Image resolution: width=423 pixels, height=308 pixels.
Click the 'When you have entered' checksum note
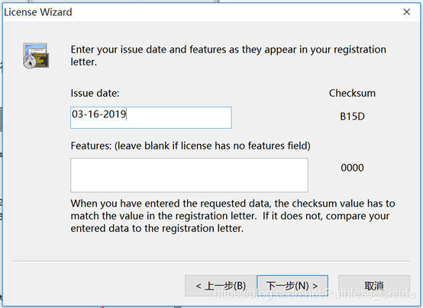(233, 216)
